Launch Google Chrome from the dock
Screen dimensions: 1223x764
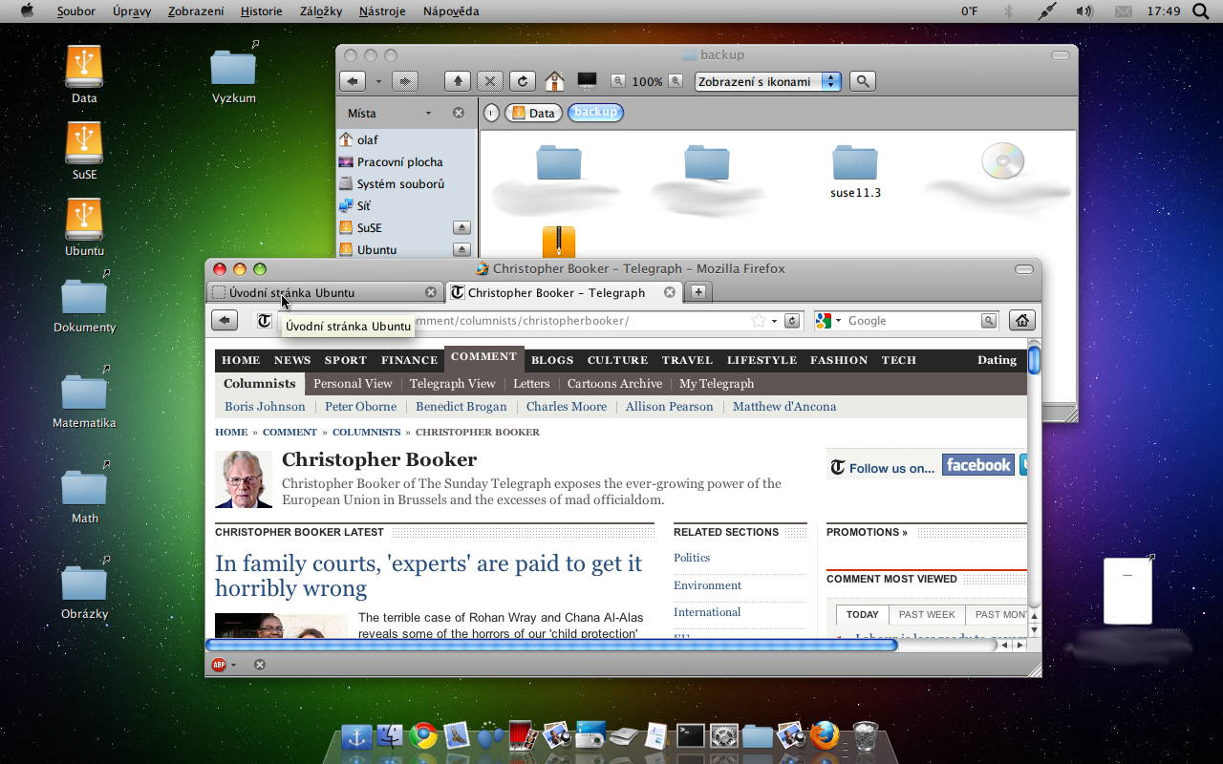coord(423,735)
